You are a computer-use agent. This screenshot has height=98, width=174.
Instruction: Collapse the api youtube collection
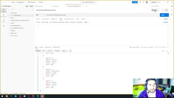(x=9, y=13)
